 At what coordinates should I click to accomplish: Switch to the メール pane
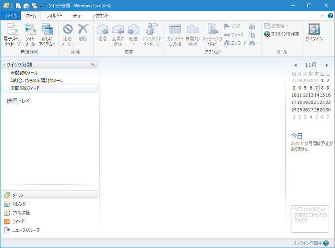pyautogui.click(x=49, y=195)
